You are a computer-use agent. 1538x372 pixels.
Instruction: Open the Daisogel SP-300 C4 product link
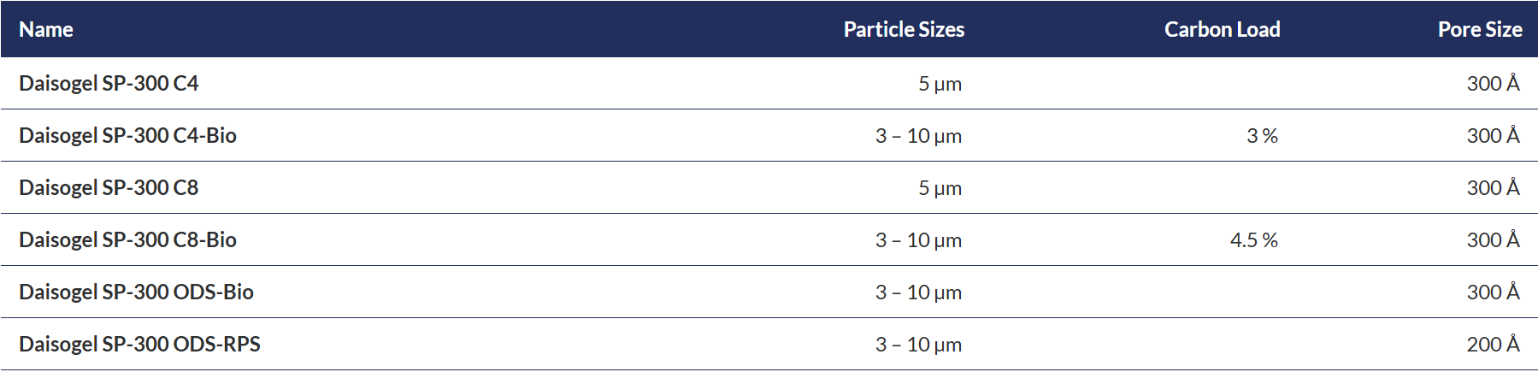pyautogui.click(x=109, y=83)
